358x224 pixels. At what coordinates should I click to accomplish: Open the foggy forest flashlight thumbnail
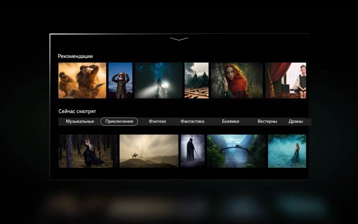coord(158,80)
